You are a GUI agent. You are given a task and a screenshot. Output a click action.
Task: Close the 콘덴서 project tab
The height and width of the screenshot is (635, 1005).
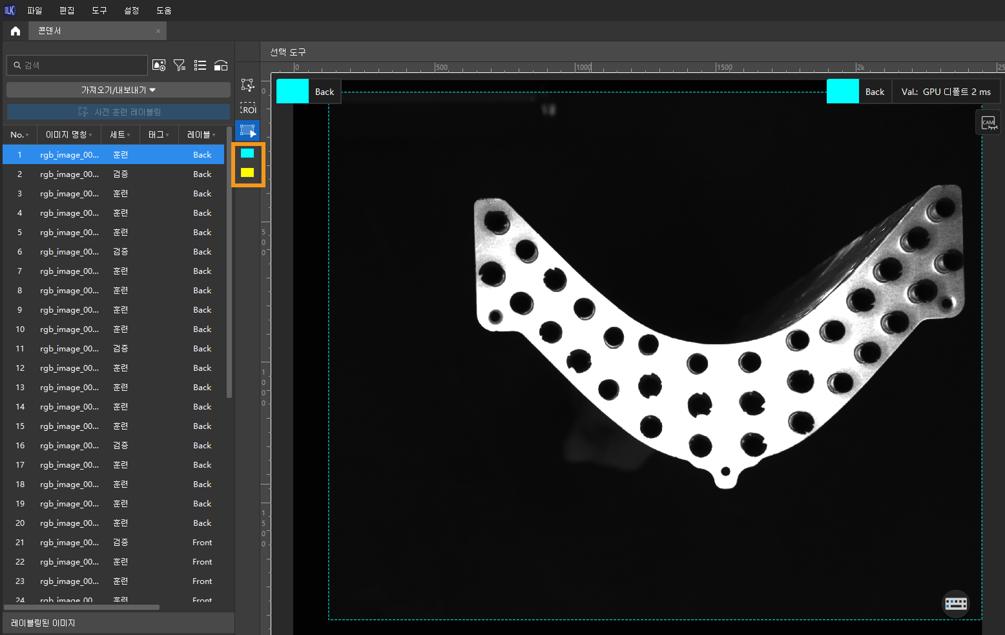click(x=158, y=31)
